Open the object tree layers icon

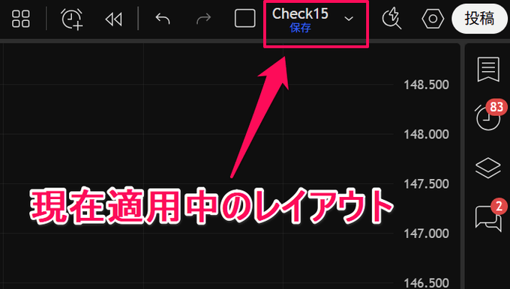[488, 168]
